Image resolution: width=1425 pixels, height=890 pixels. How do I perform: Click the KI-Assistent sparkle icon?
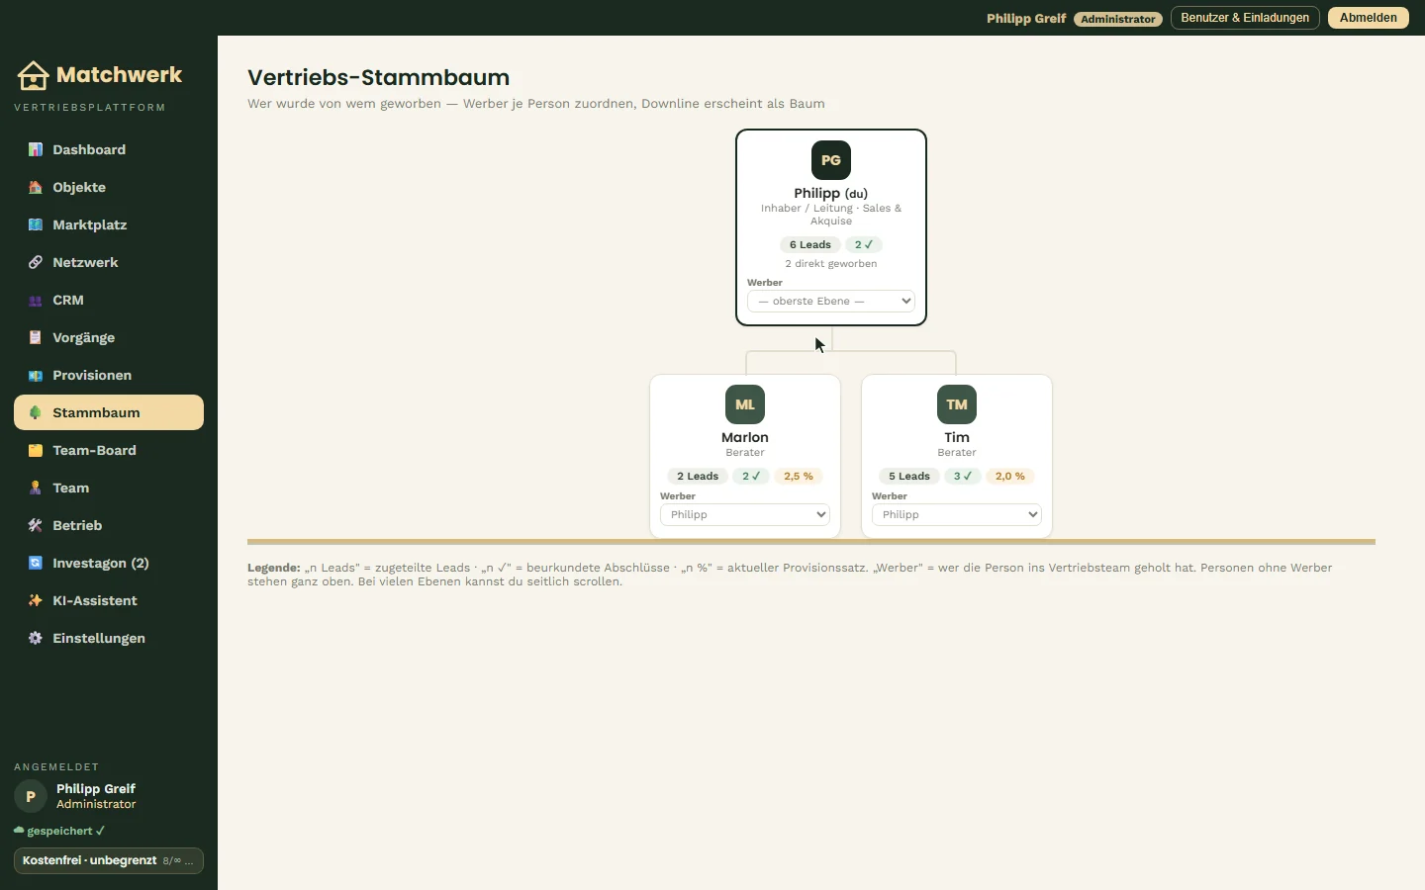click(x=36, y=600)
